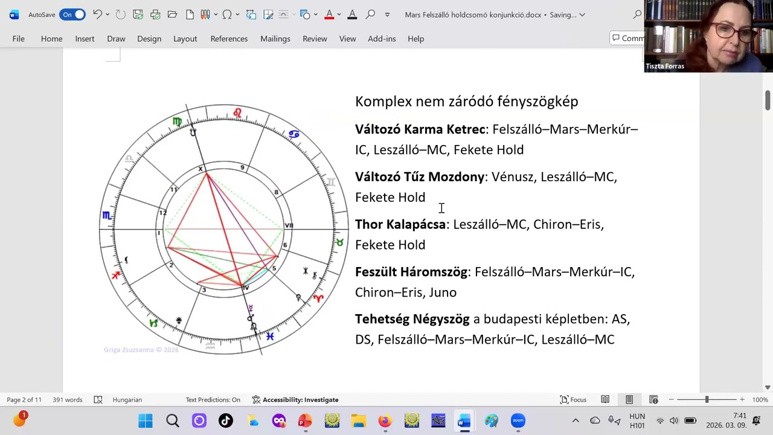Click the Hungarian language indicator
This screenshot has height=435, width=773.
point(127,399)
